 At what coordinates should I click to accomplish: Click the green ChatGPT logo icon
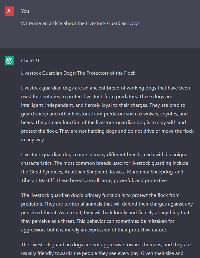point(9,61)
